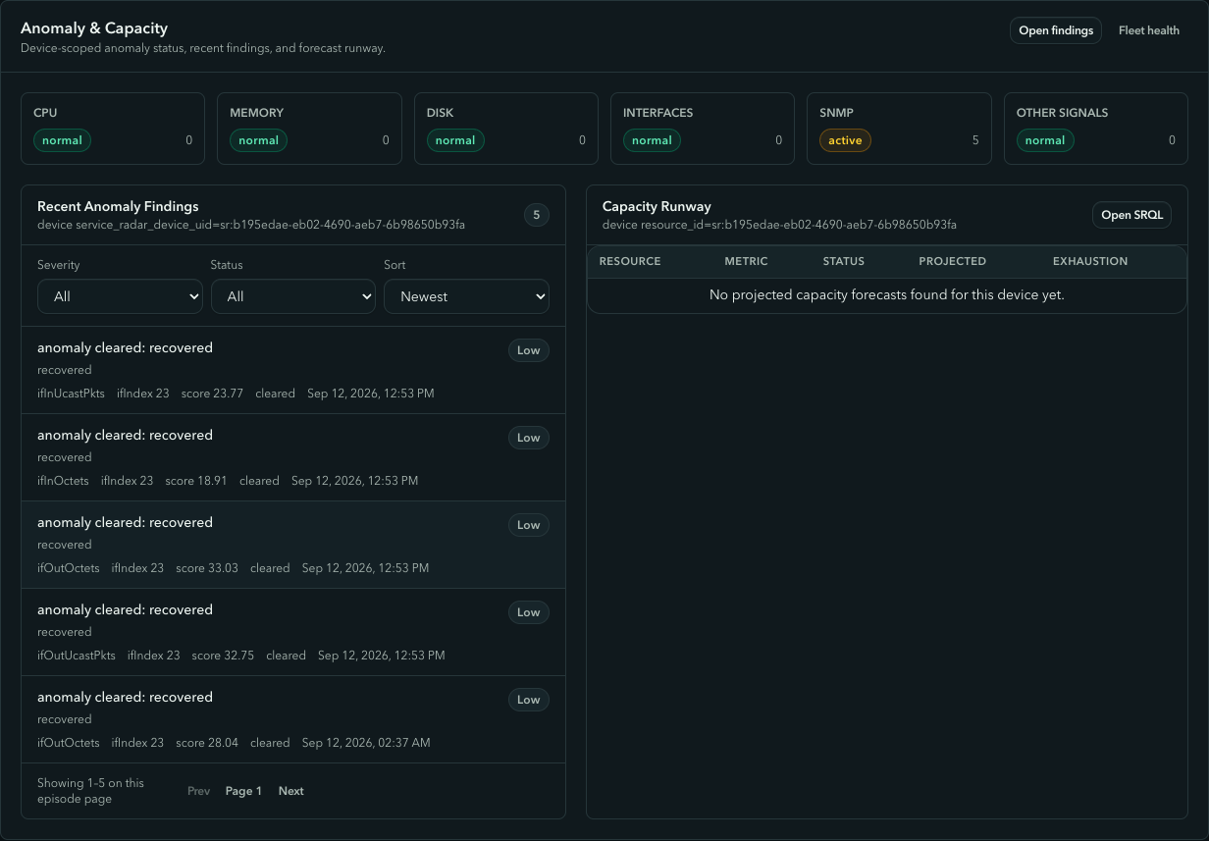Select Page 1 in pagination

[x=243, y=791]
